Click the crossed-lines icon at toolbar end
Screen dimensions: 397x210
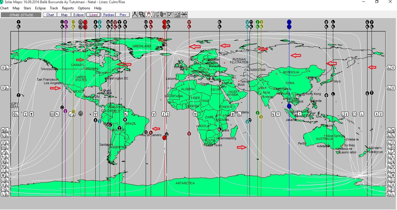(184, 15)
